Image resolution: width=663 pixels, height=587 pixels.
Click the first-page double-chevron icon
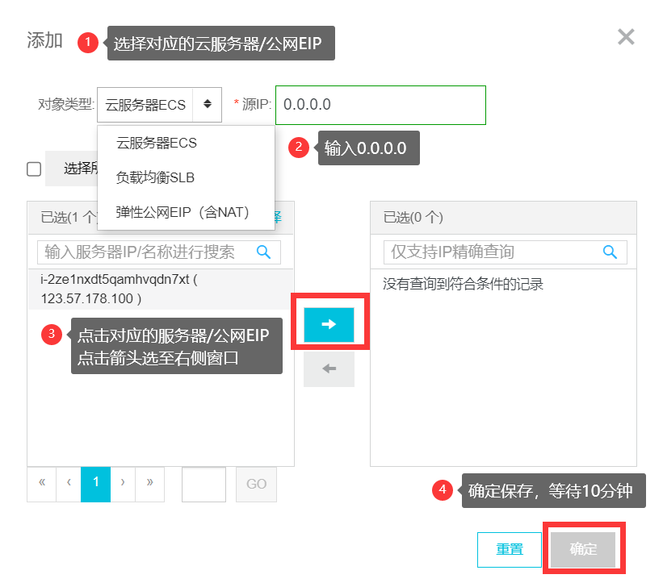coord(41,484)
